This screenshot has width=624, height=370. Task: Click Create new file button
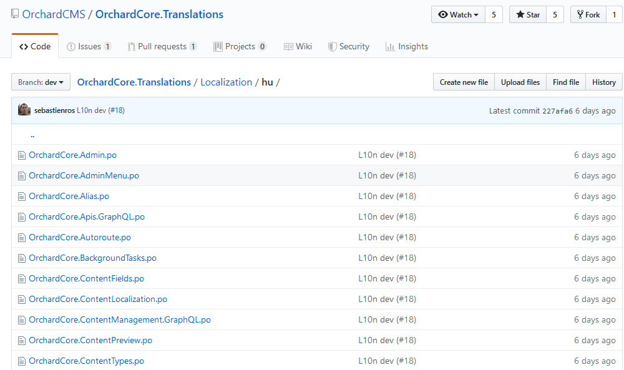coord(464,82)
